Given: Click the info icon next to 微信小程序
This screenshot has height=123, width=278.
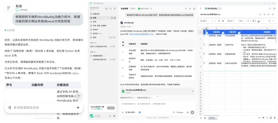Looking at the screenshot, I should (151, 9).
